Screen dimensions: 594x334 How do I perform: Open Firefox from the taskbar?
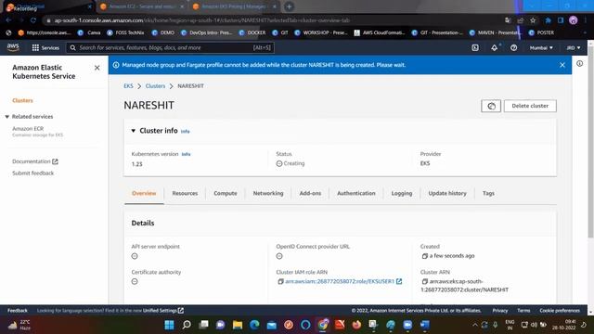[x=356, y=325]
